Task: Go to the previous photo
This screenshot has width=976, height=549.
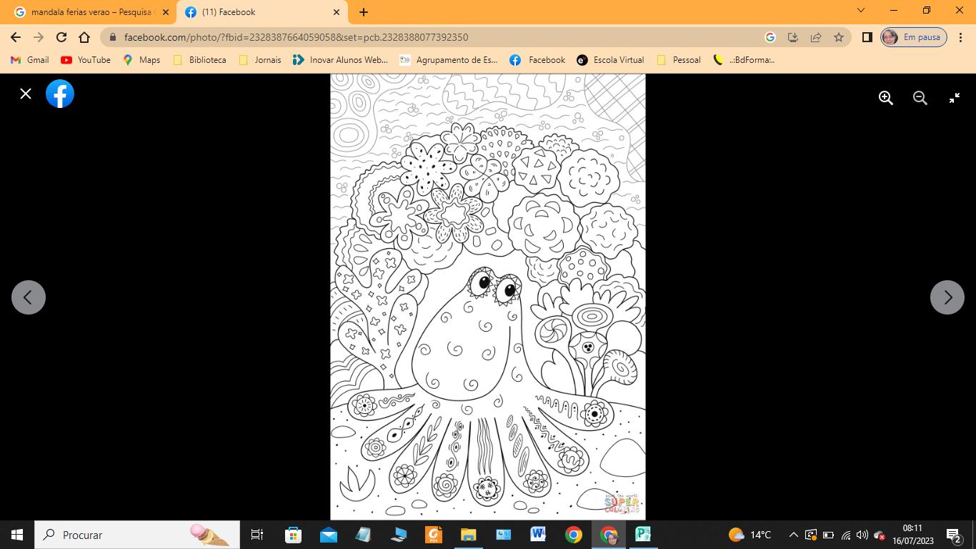Action: [29, 297]
